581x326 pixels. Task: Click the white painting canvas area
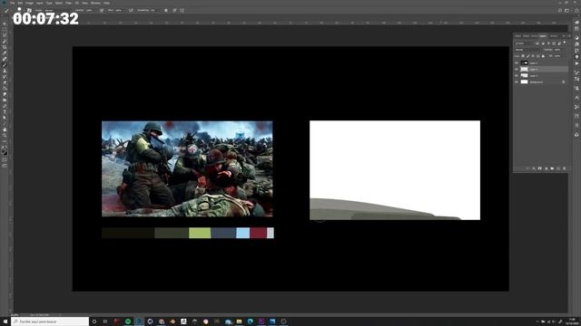pyautogui.click(x=395, y=170)
